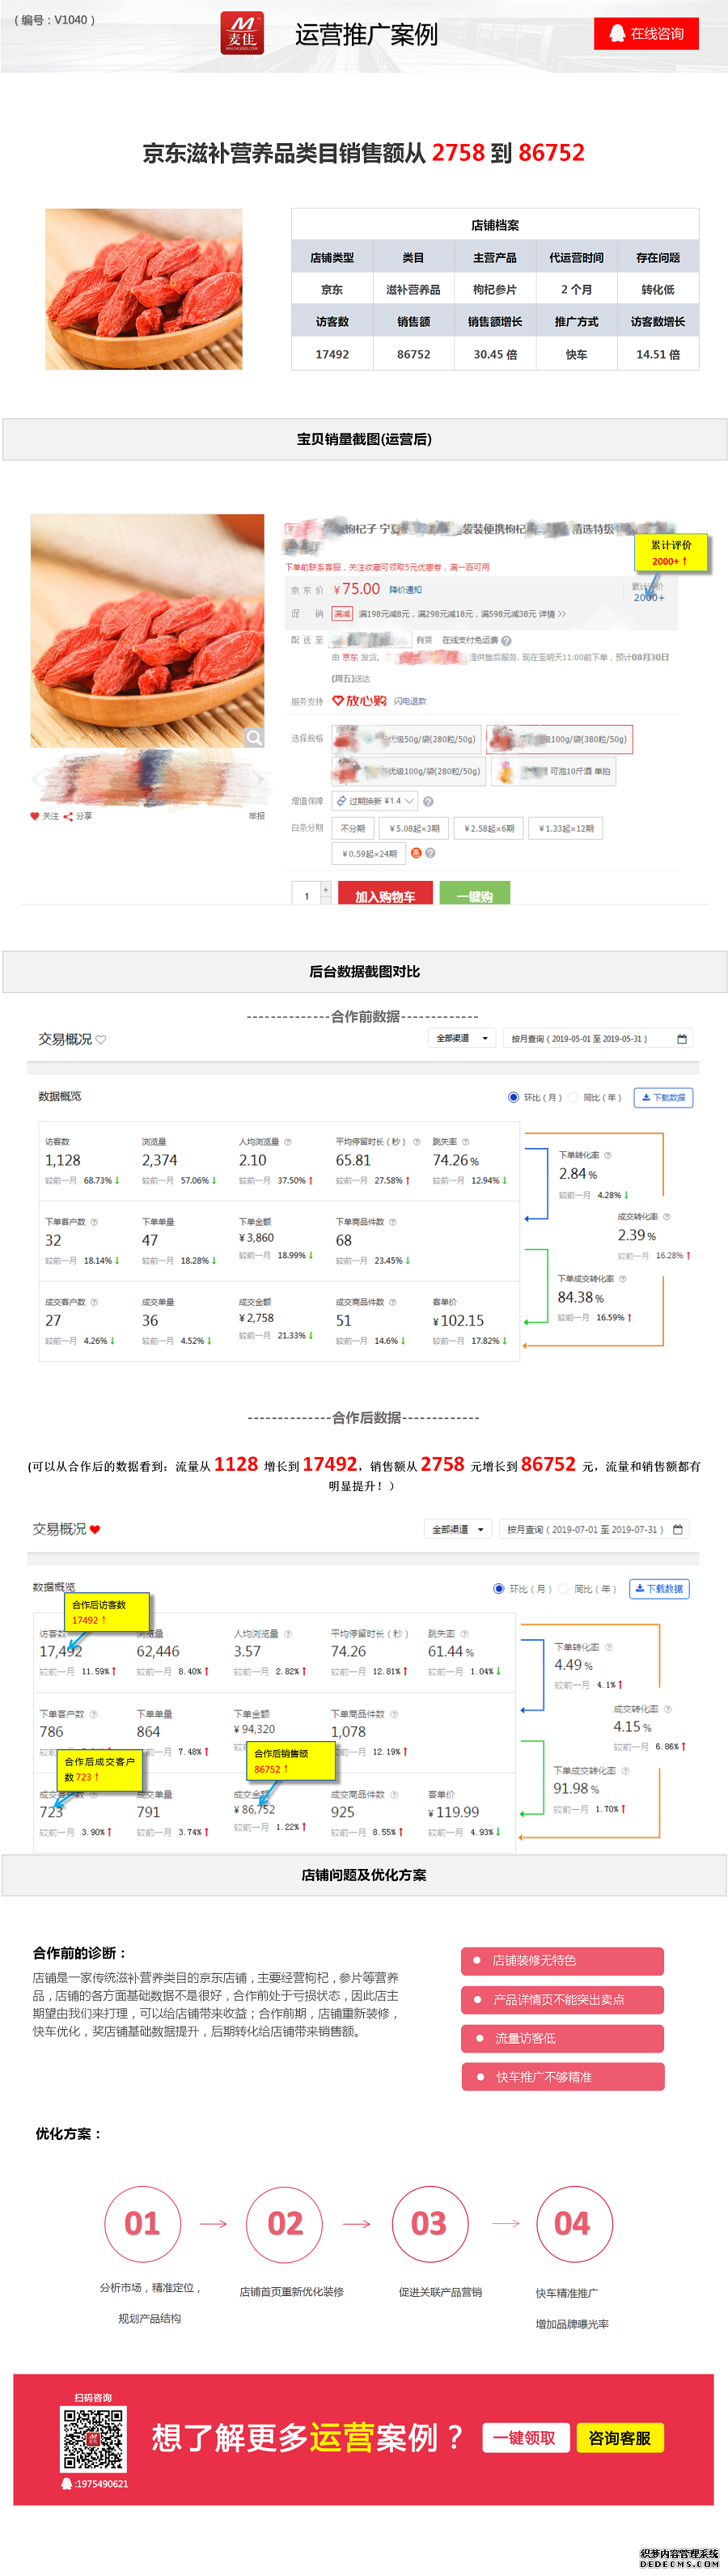The width and height of the screenshot is (728, 2576).
Task: Click the help icon beside 在线支付免运费
Action: point(506,640)
